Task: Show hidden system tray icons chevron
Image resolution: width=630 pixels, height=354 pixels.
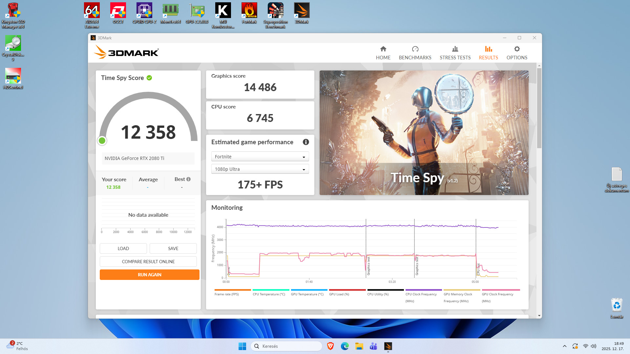Action: pos(564,346)
